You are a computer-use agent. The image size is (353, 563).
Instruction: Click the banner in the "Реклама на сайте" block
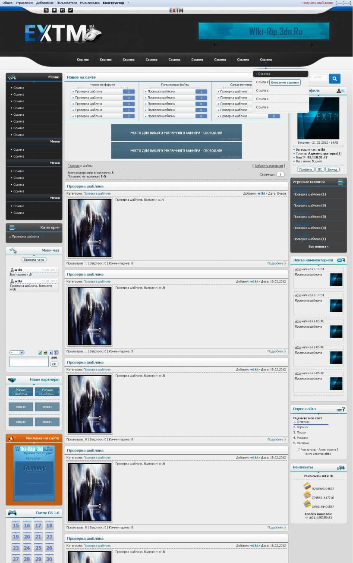(34, 473)
